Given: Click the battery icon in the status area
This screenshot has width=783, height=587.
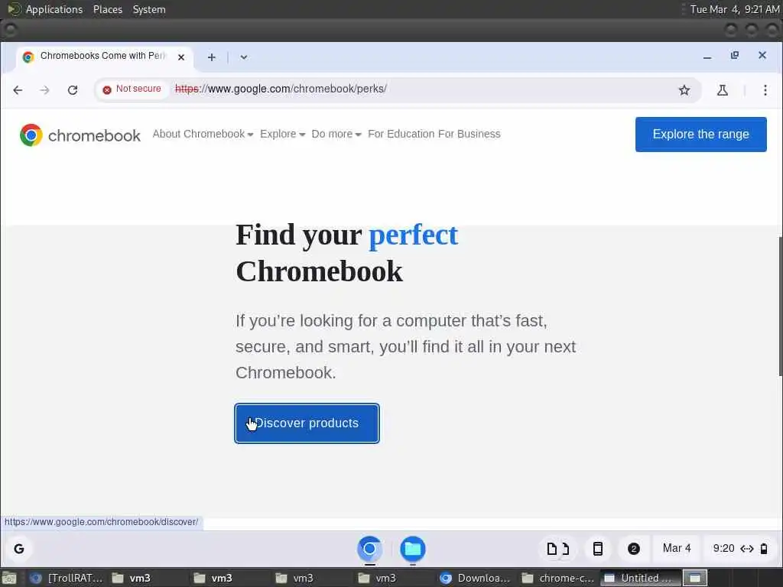Looking at the screenshot, I should [x=764, y=549].
